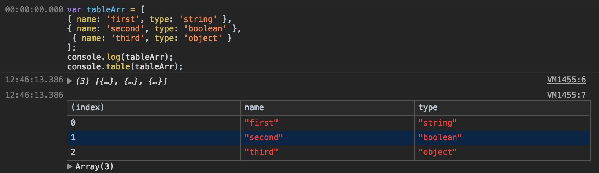The height and width of the screenshot is (173, 599).
Task: Sort table by the (index) column header
Action: (x=87, y=108)
